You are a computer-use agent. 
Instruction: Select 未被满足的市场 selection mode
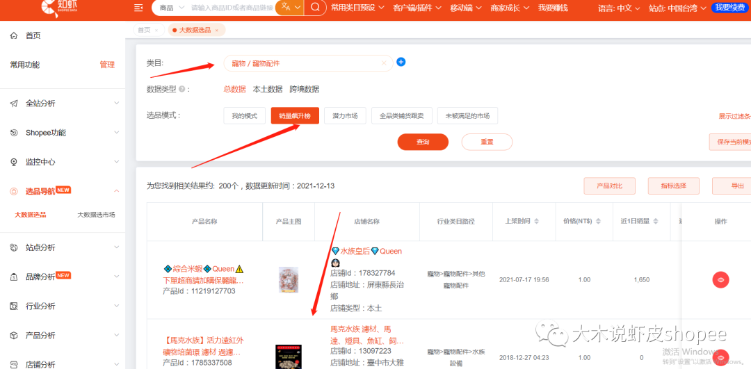[467, 116]
